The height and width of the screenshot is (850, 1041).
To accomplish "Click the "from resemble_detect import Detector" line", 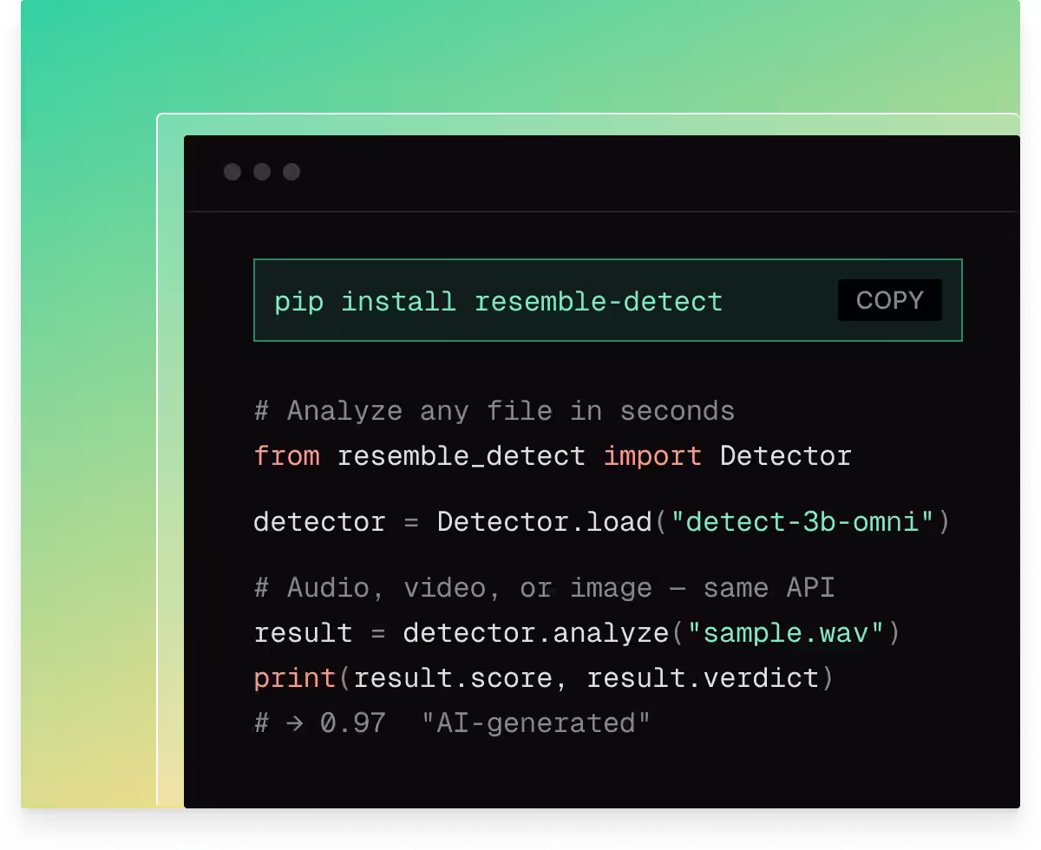I will tap(552, 455).
